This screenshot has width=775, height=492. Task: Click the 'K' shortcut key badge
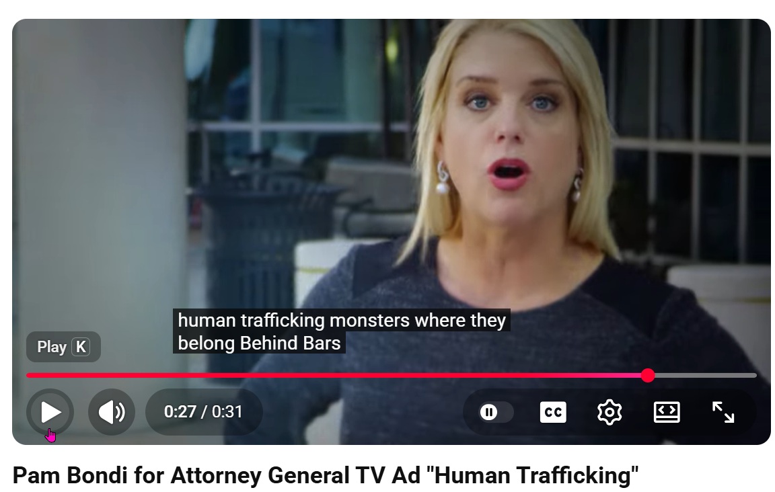tap(81, 347)
